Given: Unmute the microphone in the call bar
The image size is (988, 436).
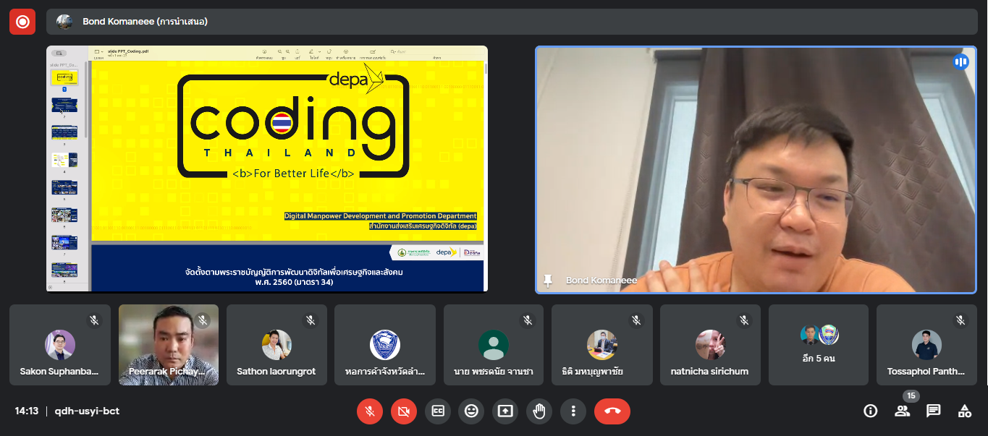Looking at the screenshot, I should click(x=370, y=411).
